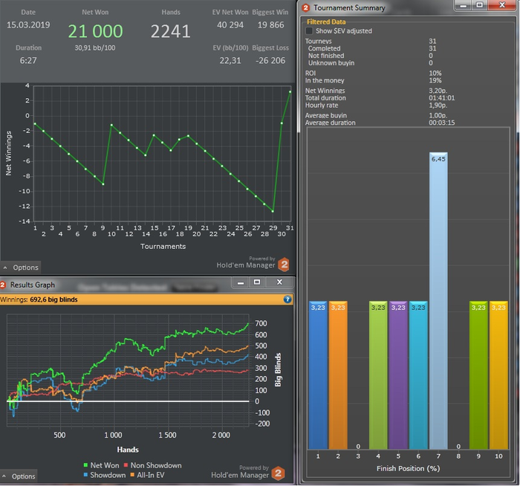Enable the Show $EV adjusted checkbox
Viewport: 520px width, 486px height.
pyautogui.click(x=309, y=31)
